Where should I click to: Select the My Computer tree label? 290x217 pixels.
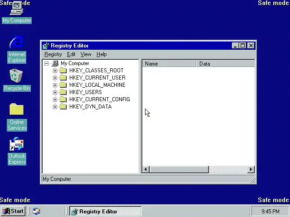click(x=75, y=63)
